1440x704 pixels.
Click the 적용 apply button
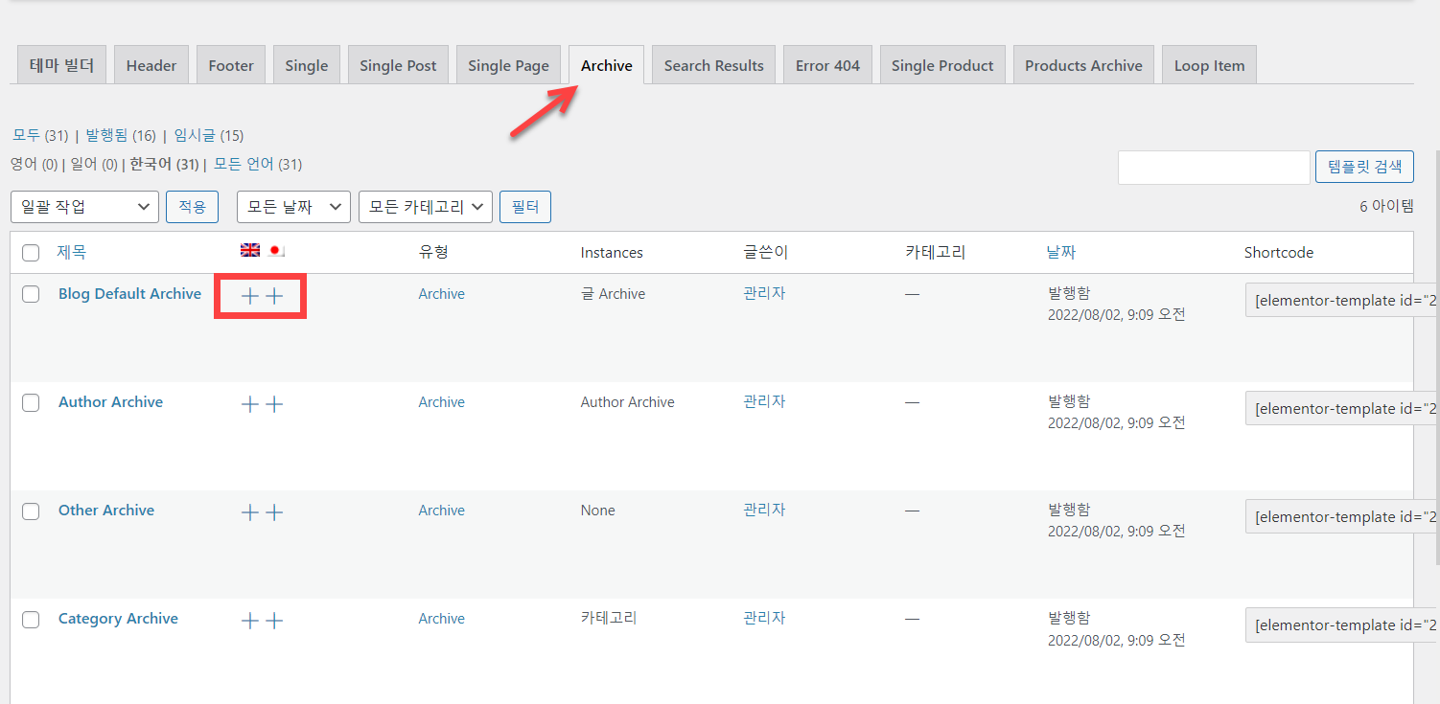pos(193,207)
